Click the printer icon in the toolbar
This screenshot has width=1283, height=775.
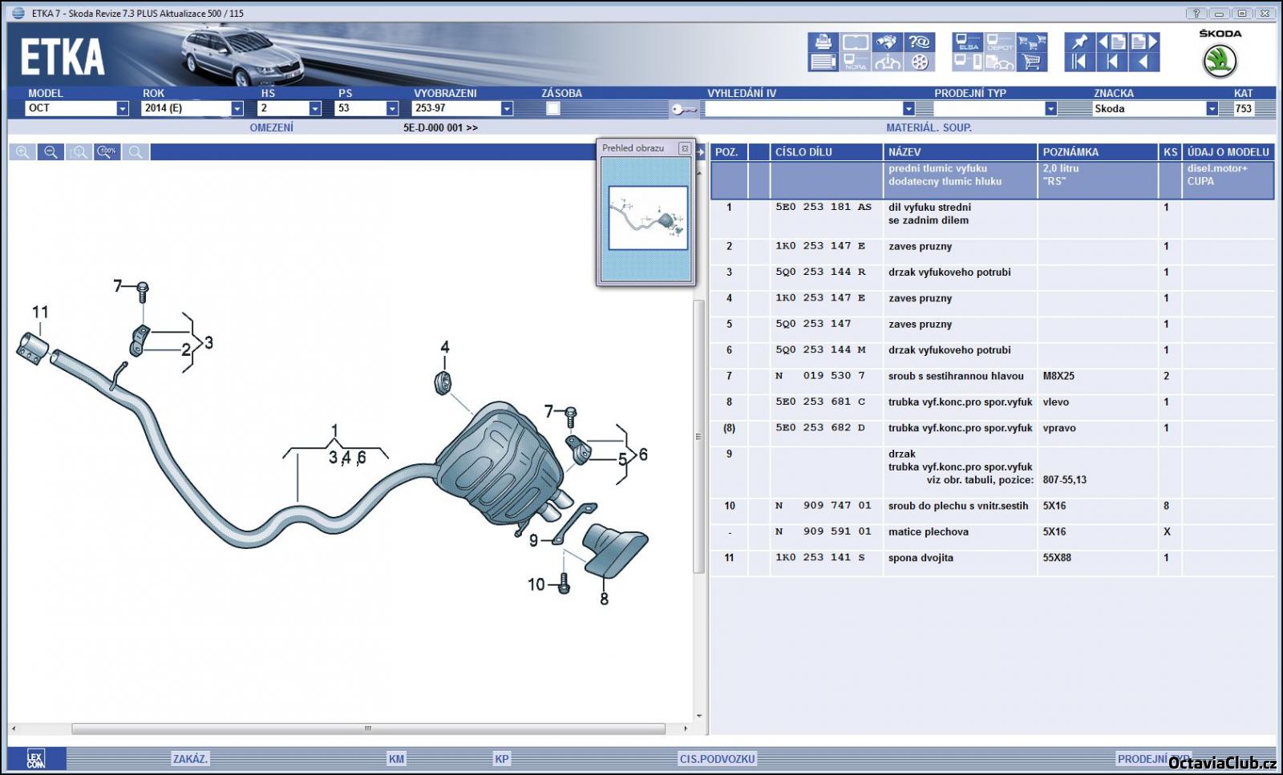click(823, 42)
